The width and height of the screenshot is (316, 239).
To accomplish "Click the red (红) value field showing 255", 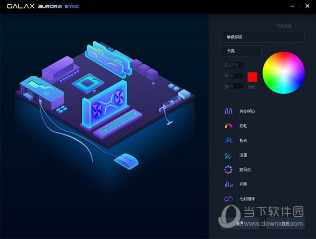I will pos(237,65).
